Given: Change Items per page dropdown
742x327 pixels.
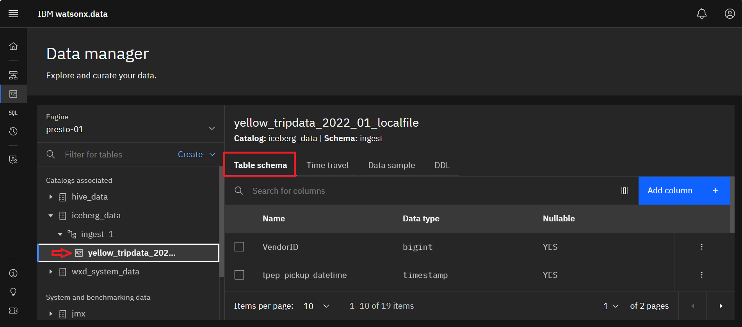Looking at the screenshot, I should point(317,306).
